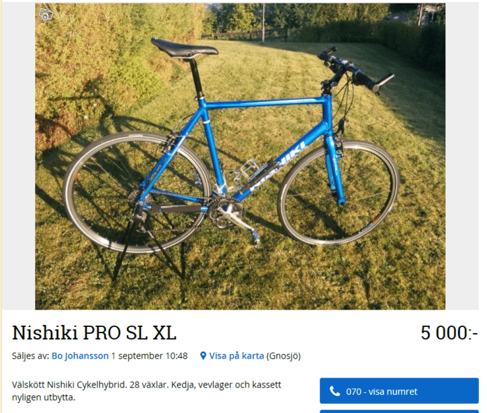Open the Visa på karta link
Viewport: 487px width, 413px height.
tap(236, 356)
